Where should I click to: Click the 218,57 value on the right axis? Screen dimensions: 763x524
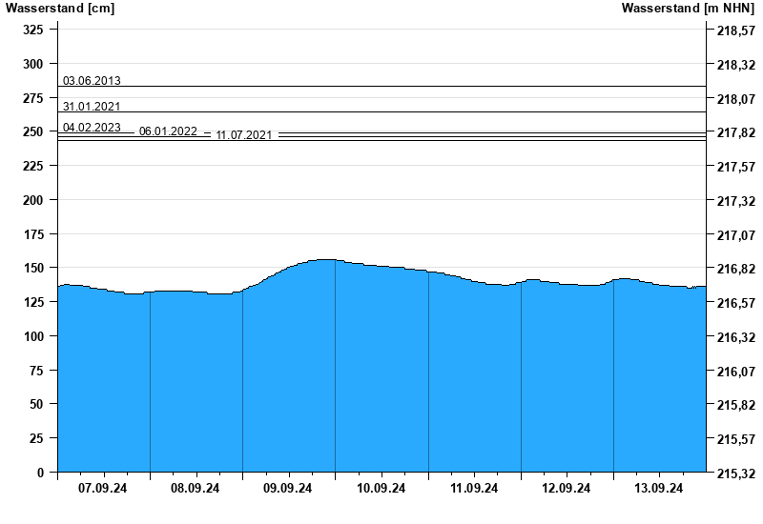pyautogui.click(x=735, y=31)
